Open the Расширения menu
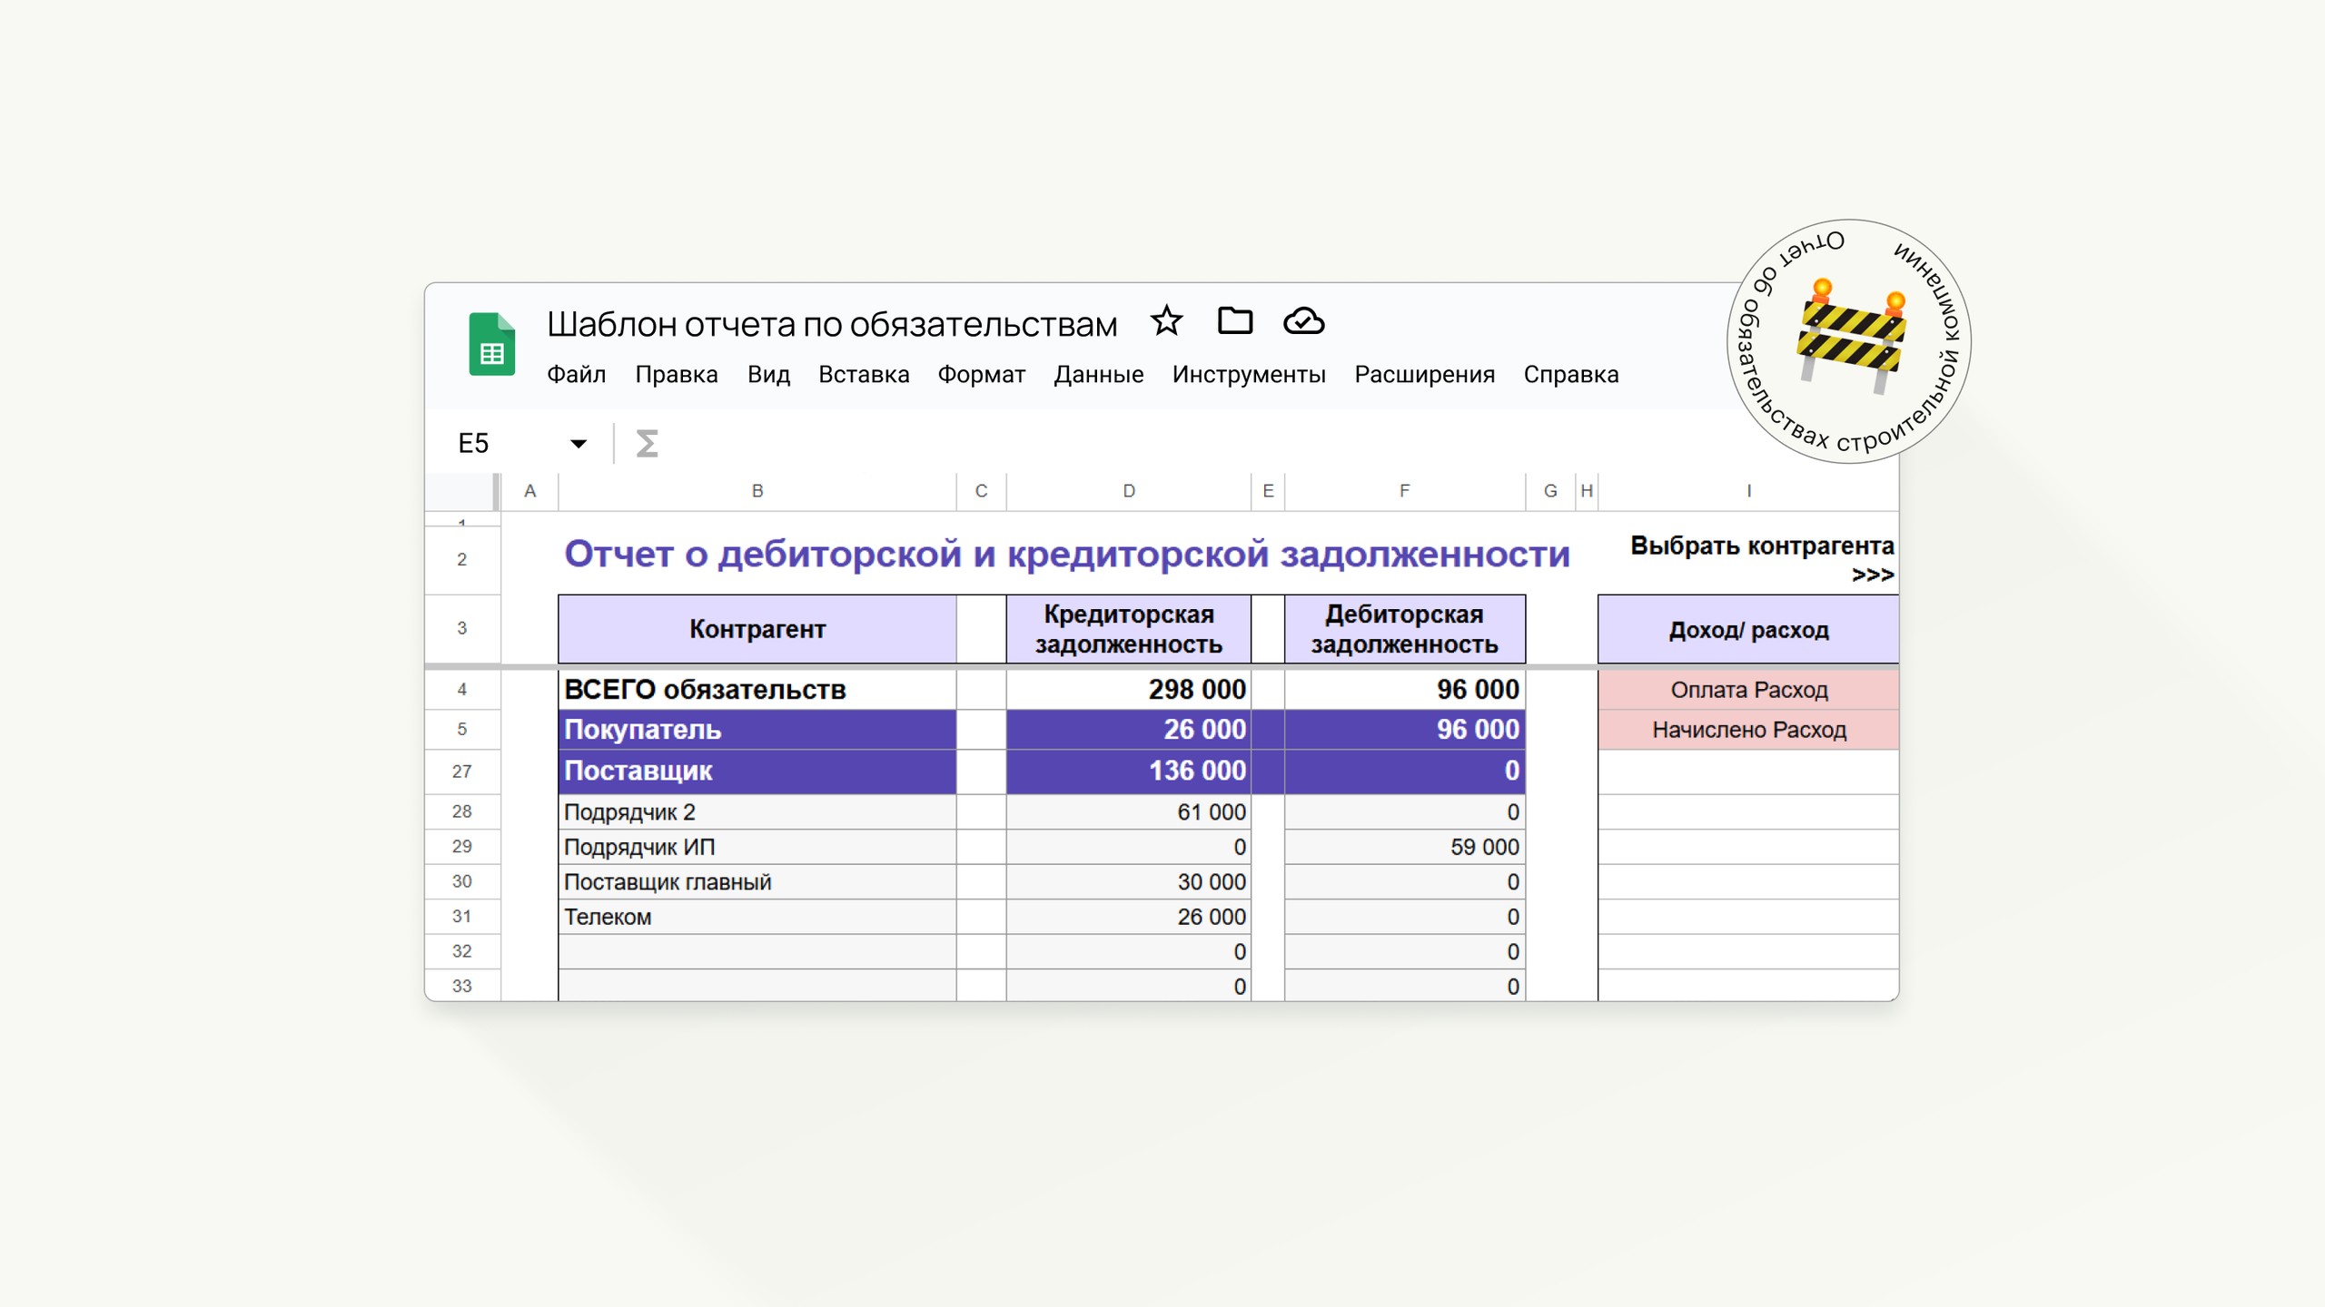The image size is (2325, 1307). pyautogui.click(x=1424, y=374)
